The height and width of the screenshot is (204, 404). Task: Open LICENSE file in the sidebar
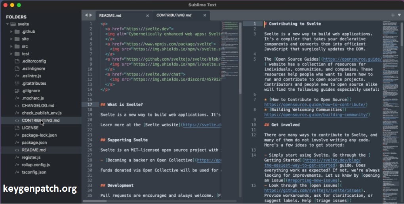30,128
